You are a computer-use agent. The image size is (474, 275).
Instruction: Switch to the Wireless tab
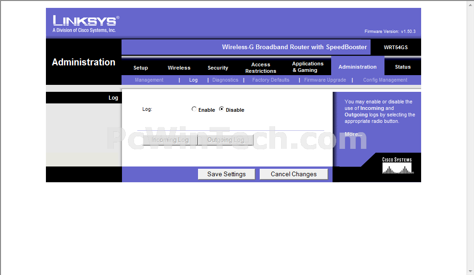coord(179,68)
